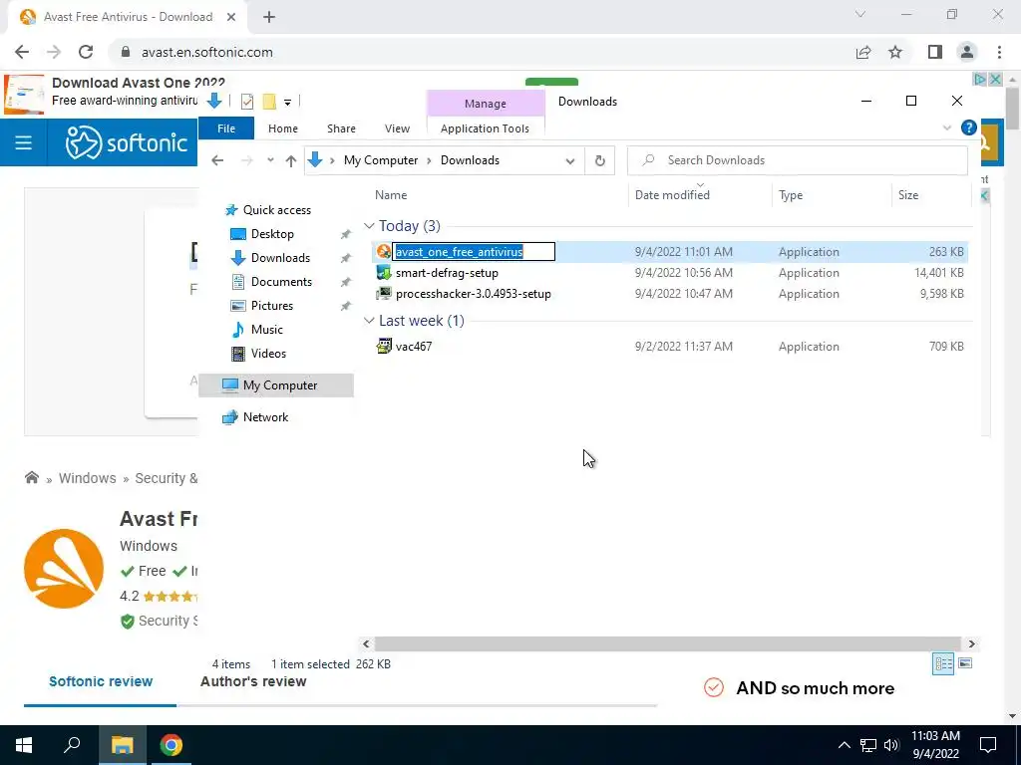Switch to the View ribbon tab
The width and height of the screenshot is (1021, 765).
click(x=397, y=128)
